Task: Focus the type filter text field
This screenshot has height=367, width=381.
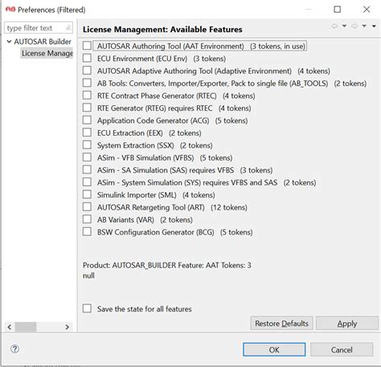Action: (39, 28)
